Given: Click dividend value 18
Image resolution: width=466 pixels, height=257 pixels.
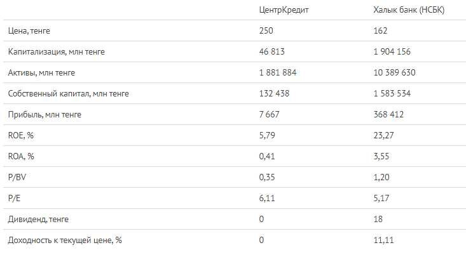Looking at the screenshot, I should coord(378,219).
